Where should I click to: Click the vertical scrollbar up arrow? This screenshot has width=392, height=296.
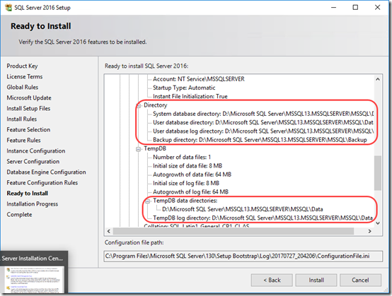point(378,79)
